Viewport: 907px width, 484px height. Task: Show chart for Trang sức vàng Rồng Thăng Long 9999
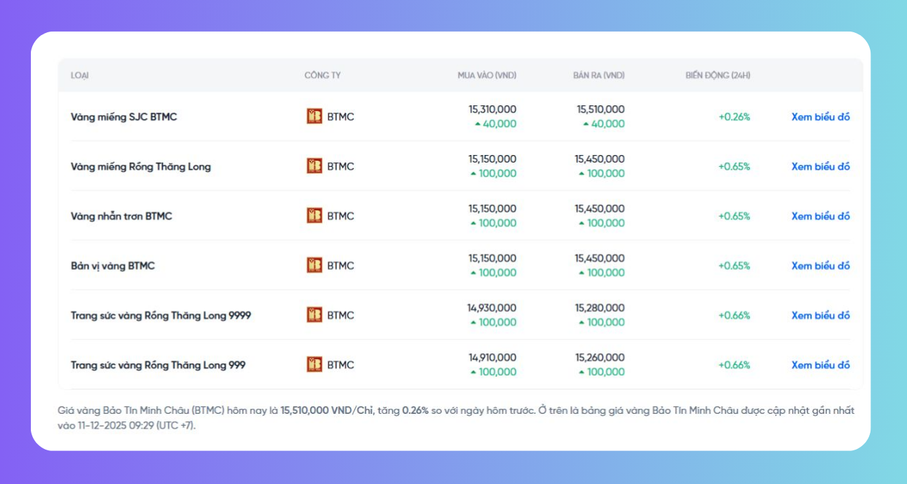pyautogui.click(x=820, y=316)
